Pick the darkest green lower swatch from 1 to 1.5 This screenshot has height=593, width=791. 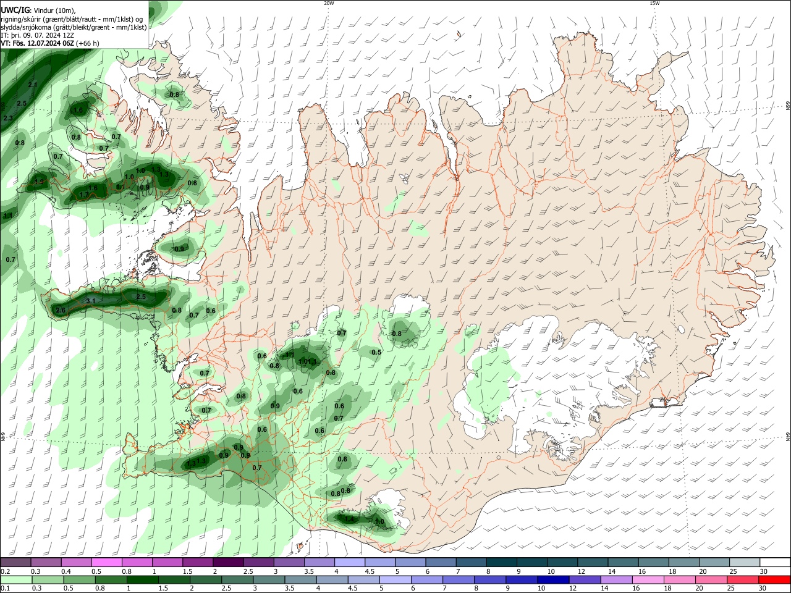click(x=142, y=579)
